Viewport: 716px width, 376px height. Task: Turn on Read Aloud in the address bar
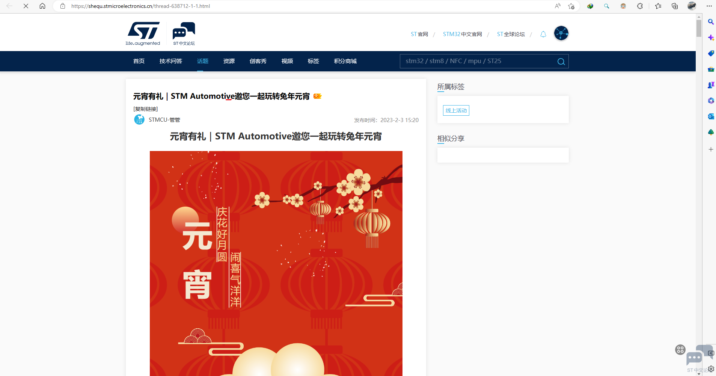pos(558,6)
